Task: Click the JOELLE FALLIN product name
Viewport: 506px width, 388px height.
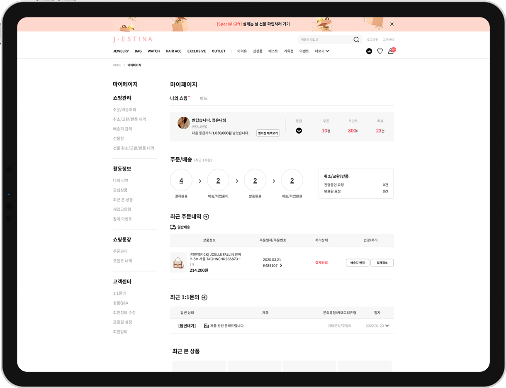Action: coord(215,256)
